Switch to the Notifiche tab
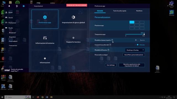This screenshot has width=177, height=99. pyautogui.click(x=139, y=11)
